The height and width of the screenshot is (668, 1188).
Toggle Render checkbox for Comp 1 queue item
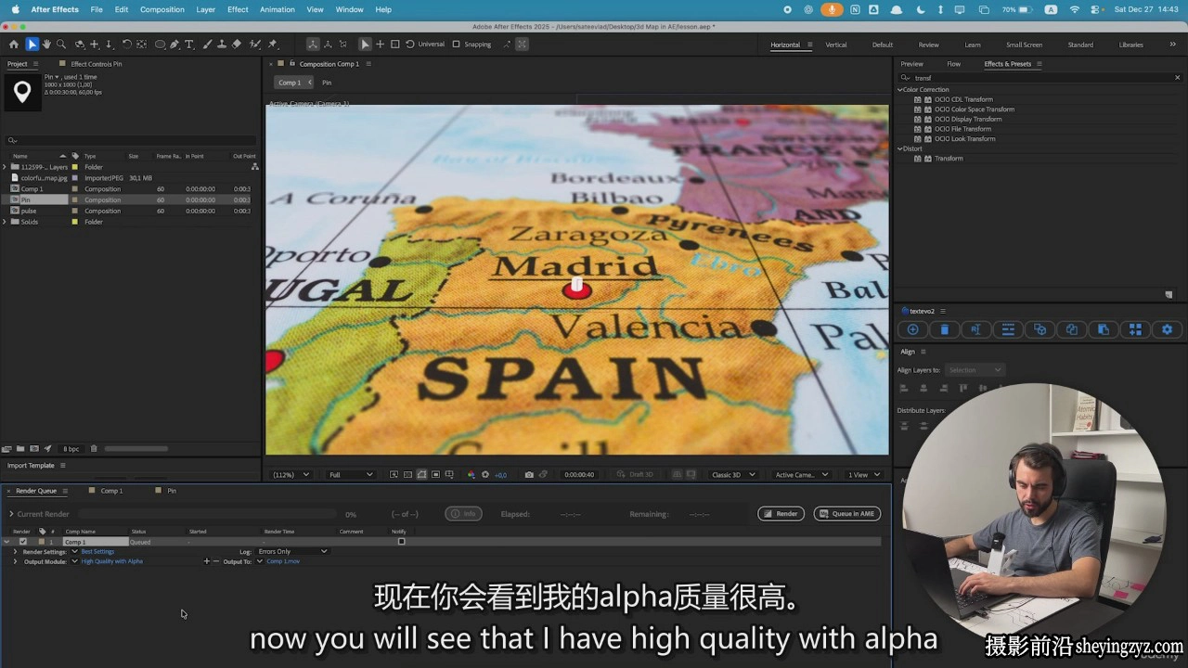23,542
